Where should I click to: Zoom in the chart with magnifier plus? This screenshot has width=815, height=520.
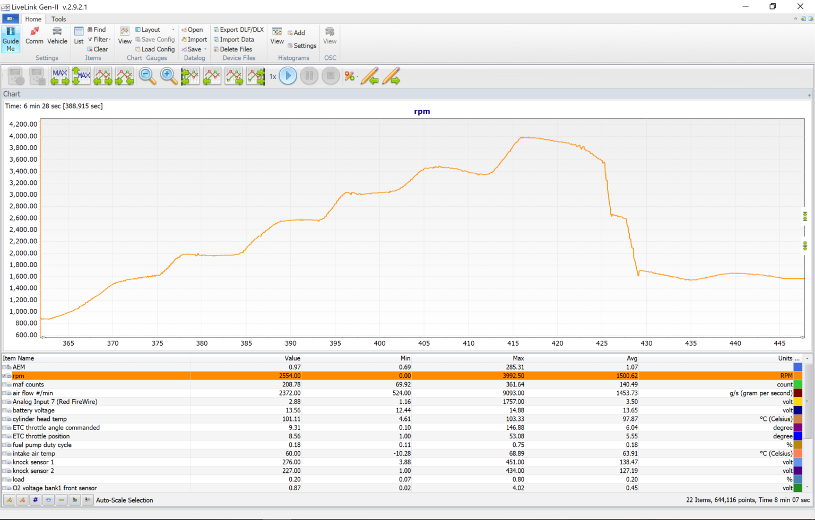[169, 76]
